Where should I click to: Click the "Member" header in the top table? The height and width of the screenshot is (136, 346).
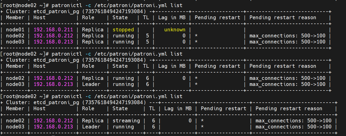15,17
